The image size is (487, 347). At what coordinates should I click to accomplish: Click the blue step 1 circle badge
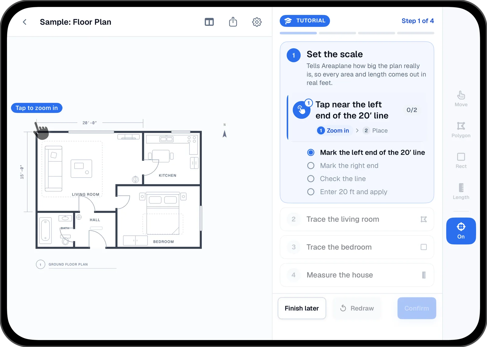(x=293, y=55)
